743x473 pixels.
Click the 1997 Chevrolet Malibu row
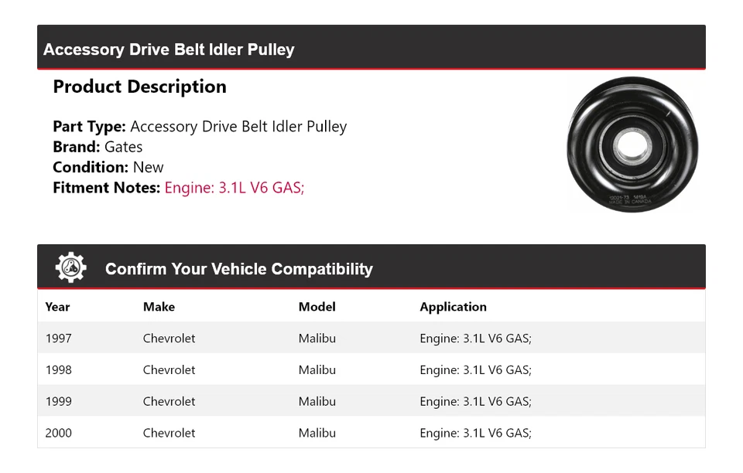tap(371, 338)
